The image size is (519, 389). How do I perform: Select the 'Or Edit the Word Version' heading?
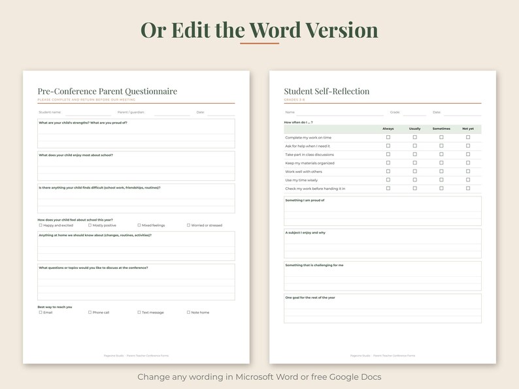coord(259,30)
